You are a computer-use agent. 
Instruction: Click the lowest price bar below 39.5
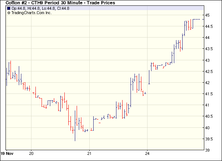75,137
